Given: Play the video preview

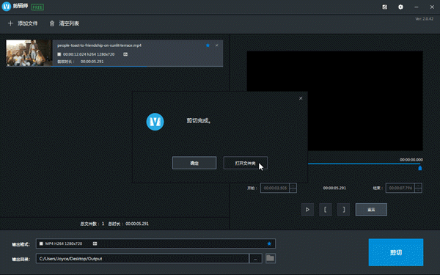Looking at the screenshot, I should coord(307,209).
